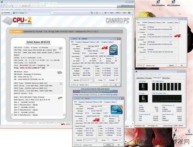Expand the Tools menu dropdown
This screenshot has width=193, height=147.
[x=125, y=13]
